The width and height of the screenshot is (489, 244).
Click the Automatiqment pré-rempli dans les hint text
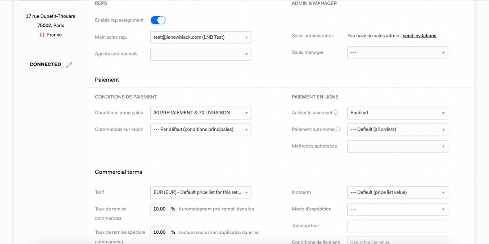click(x=216, y=209)
